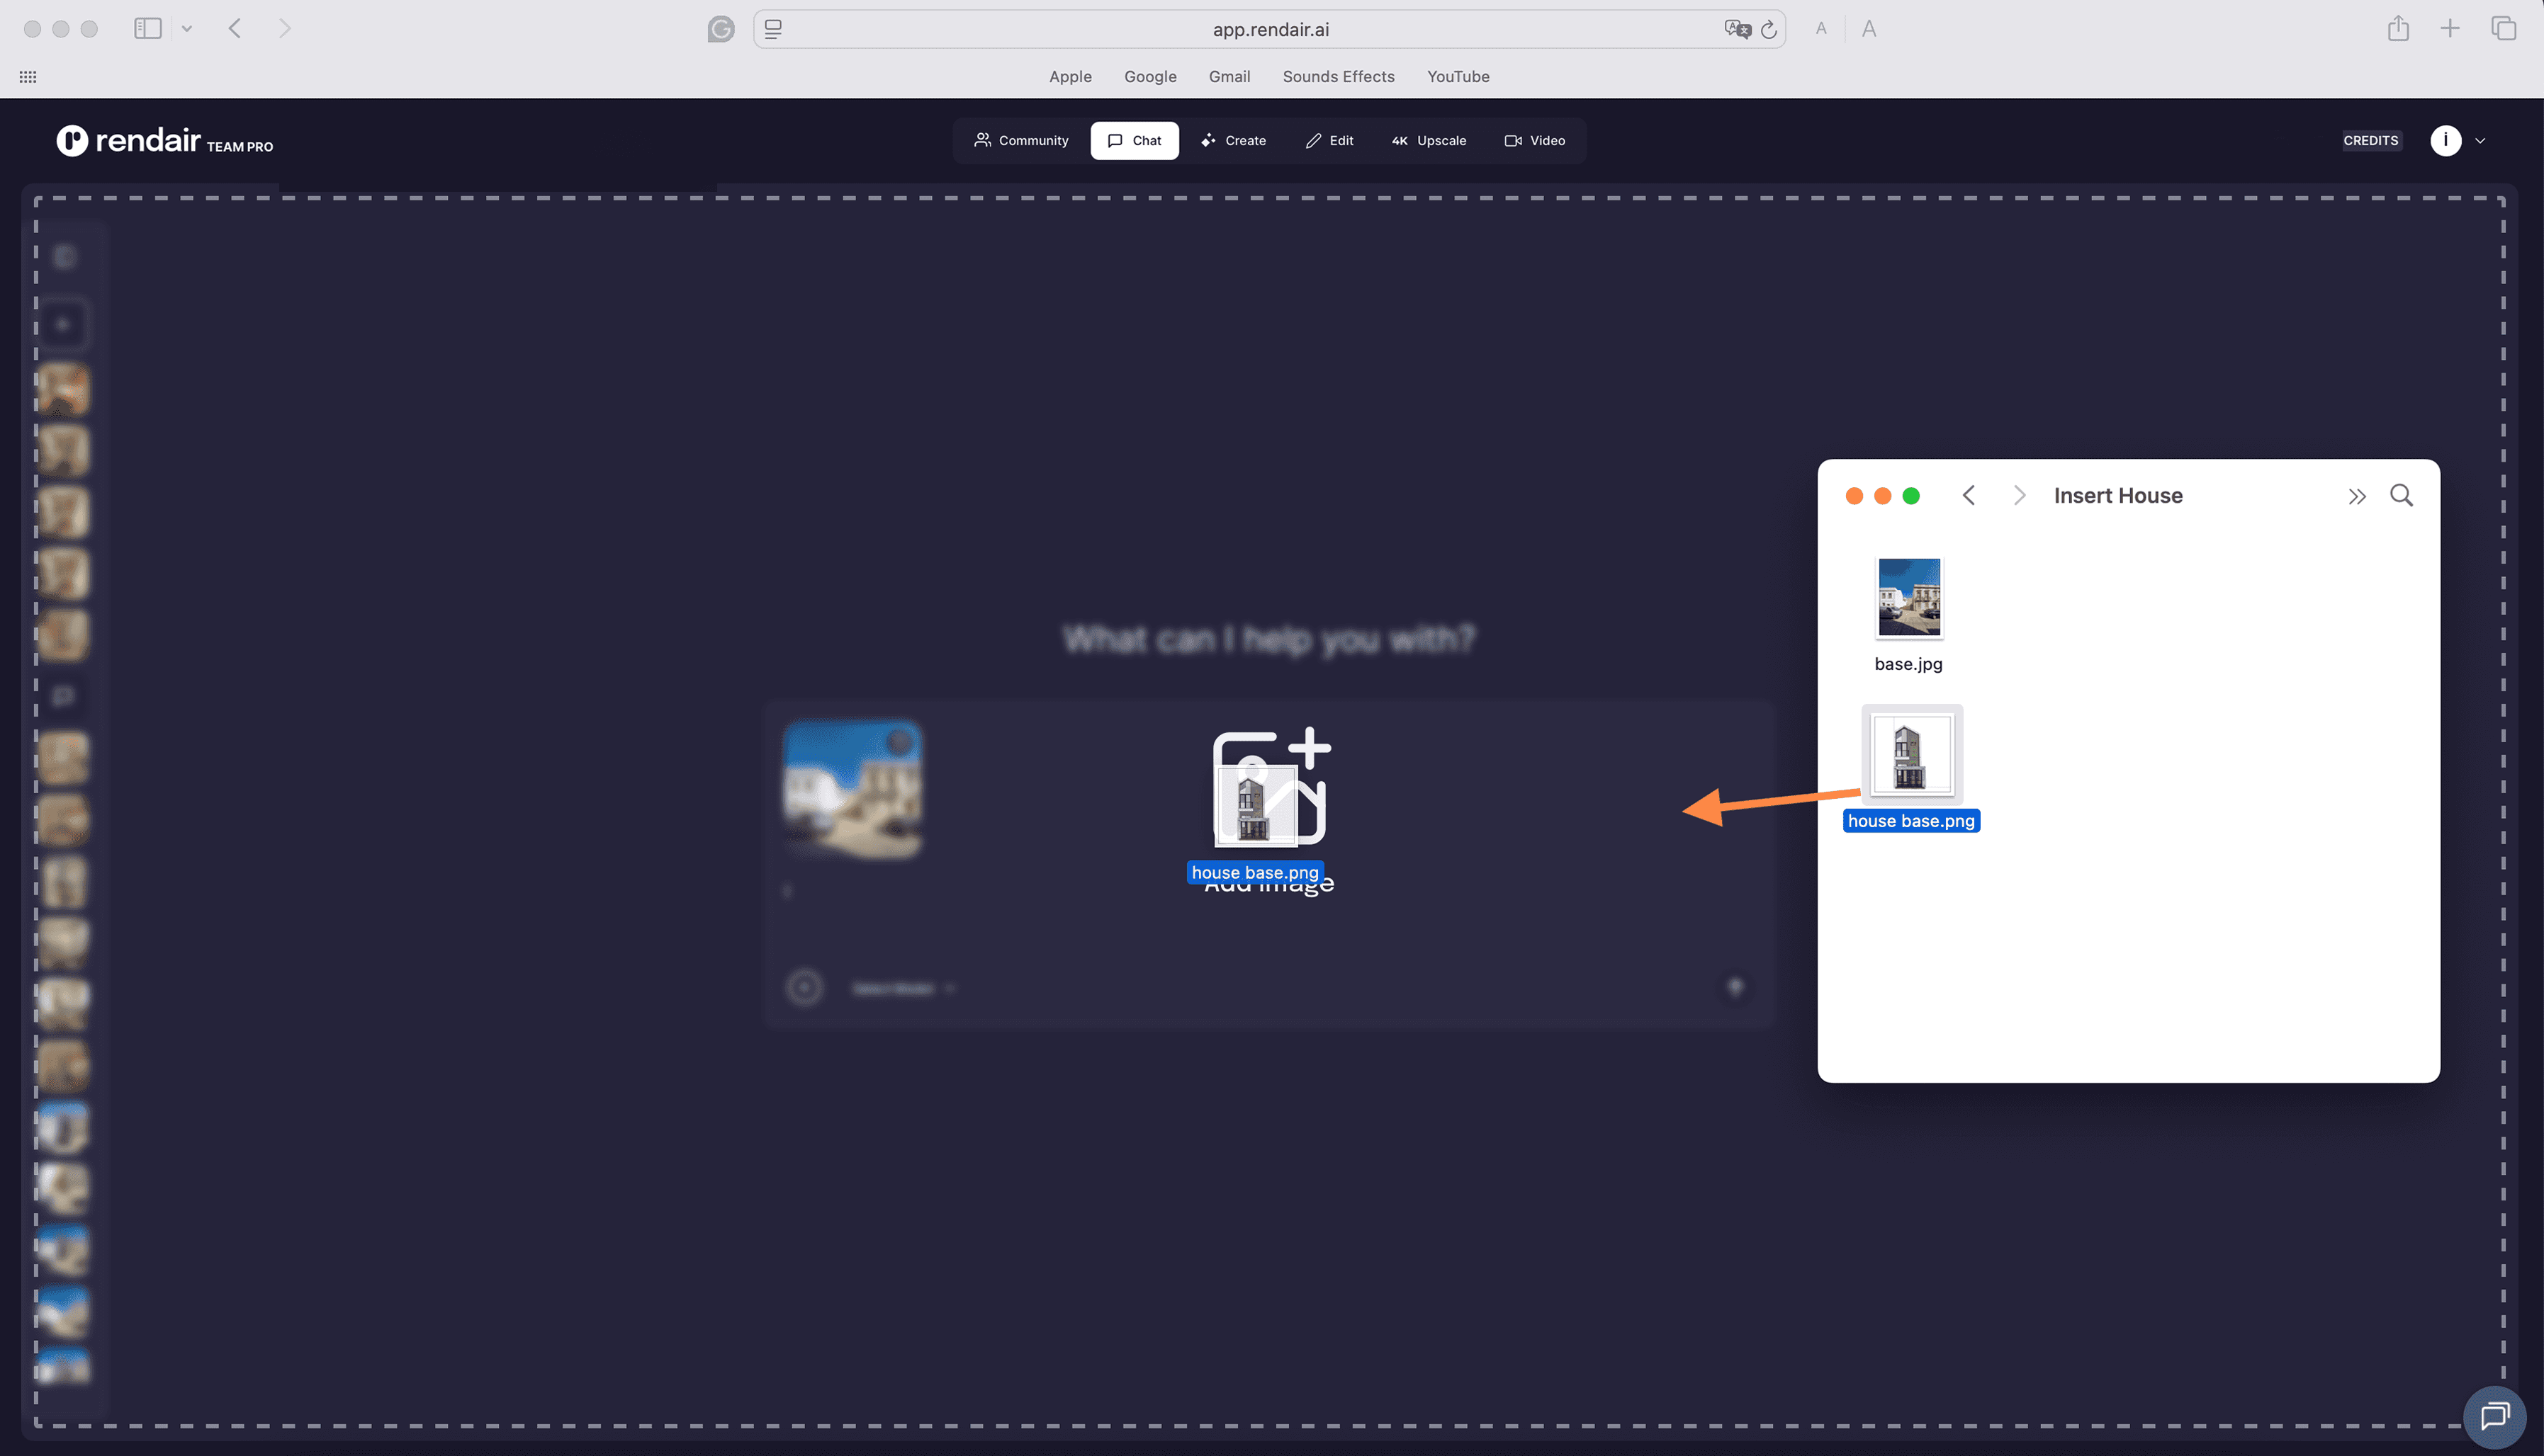The image size is (2544, 1456).
Task: Expand the account profile chevron
Action: [x=2480, y=141]
